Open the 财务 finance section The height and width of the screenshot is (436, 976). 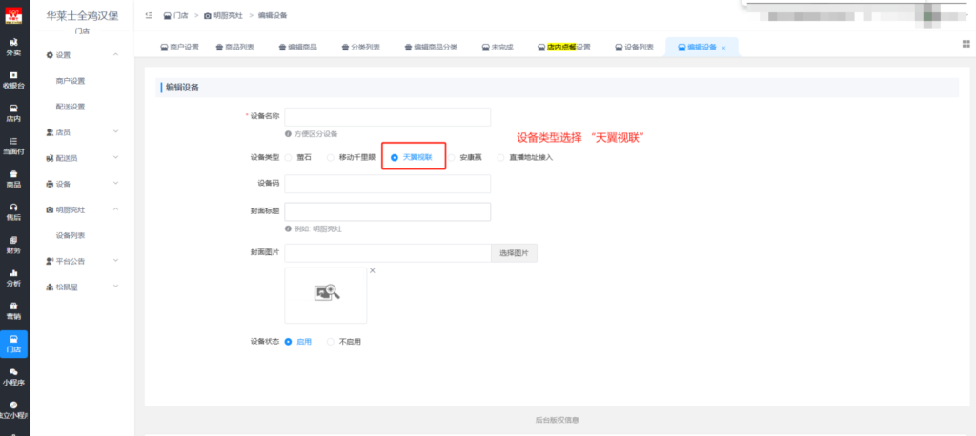[13, 245]
